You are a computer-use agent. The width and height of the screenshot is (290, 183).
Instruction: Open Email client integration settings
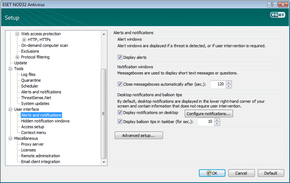tap(41, 162)
